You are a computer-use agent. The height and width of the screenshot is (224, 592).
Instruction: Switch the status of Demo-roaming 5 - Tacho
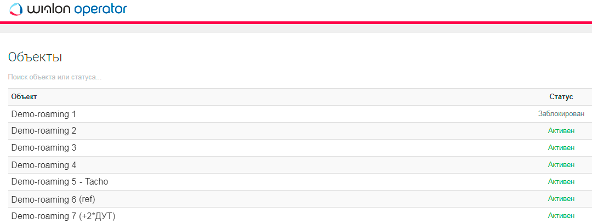pyautogui.click(x=561, y=182)
